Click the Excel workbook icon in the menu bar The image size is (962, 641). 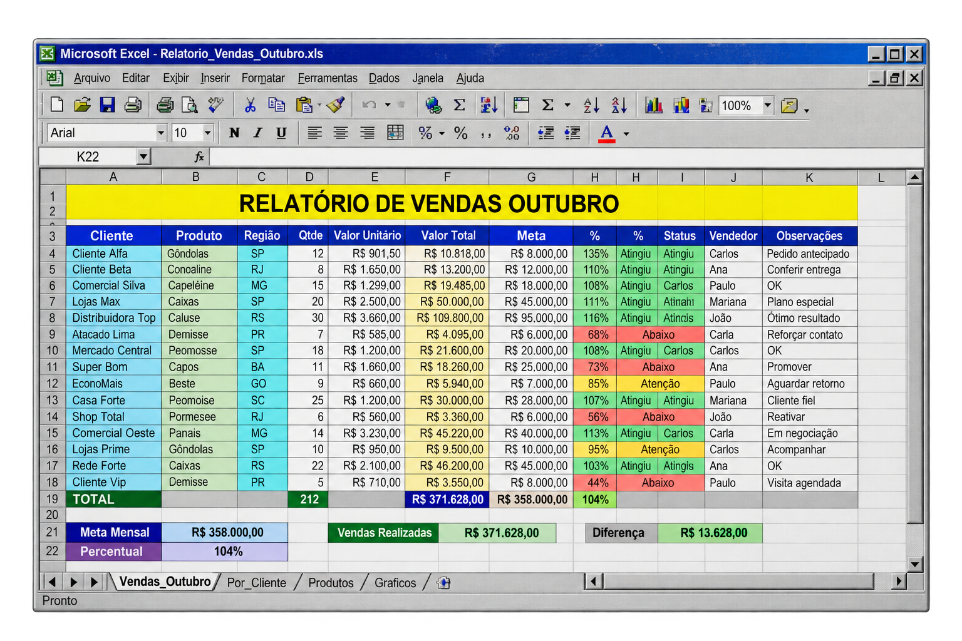click(x=54, y=78)
